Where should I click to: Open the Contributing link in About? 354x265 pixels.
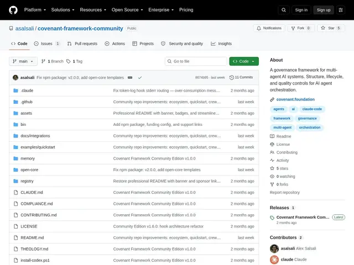(x=284, y=152)
